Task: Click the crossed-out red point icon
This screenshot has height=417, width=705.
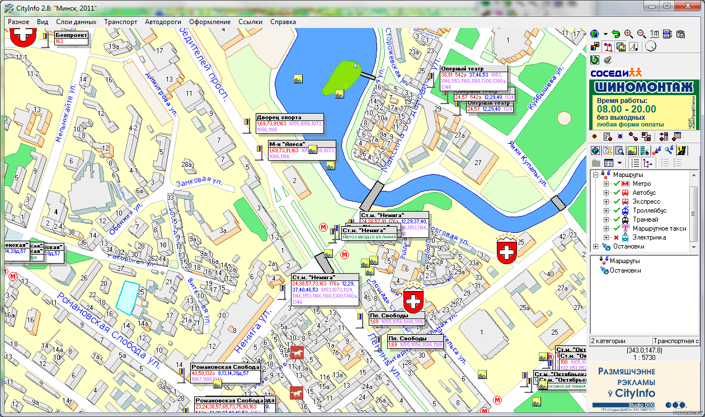Action: coord(620,136)
